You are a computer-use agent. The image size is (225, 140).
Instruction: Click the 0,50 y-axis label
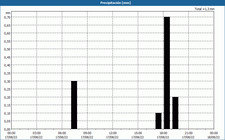(8, 49)
